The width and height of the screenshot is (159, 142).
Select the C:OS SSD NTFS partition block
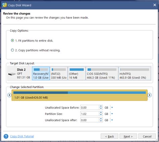click(x=102, y=74)
